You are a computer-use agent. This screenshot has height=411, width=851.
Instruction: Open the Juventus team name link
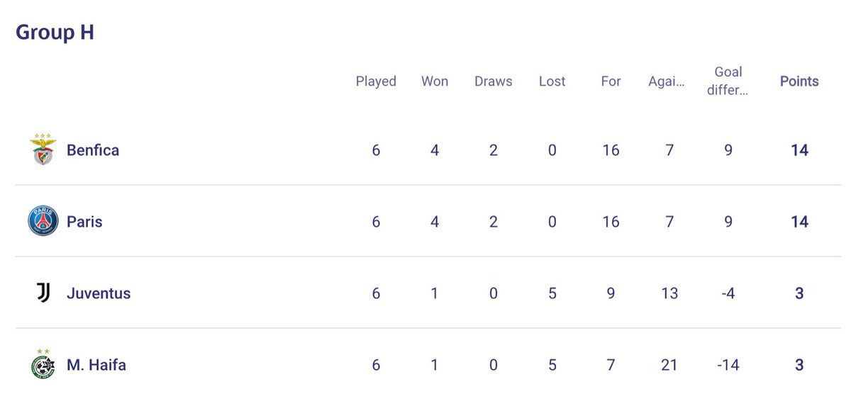click(99, 293)
